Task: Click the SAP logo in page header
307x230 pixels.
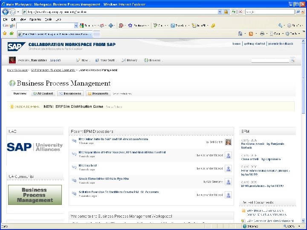Action: click(x=17, y=46)
